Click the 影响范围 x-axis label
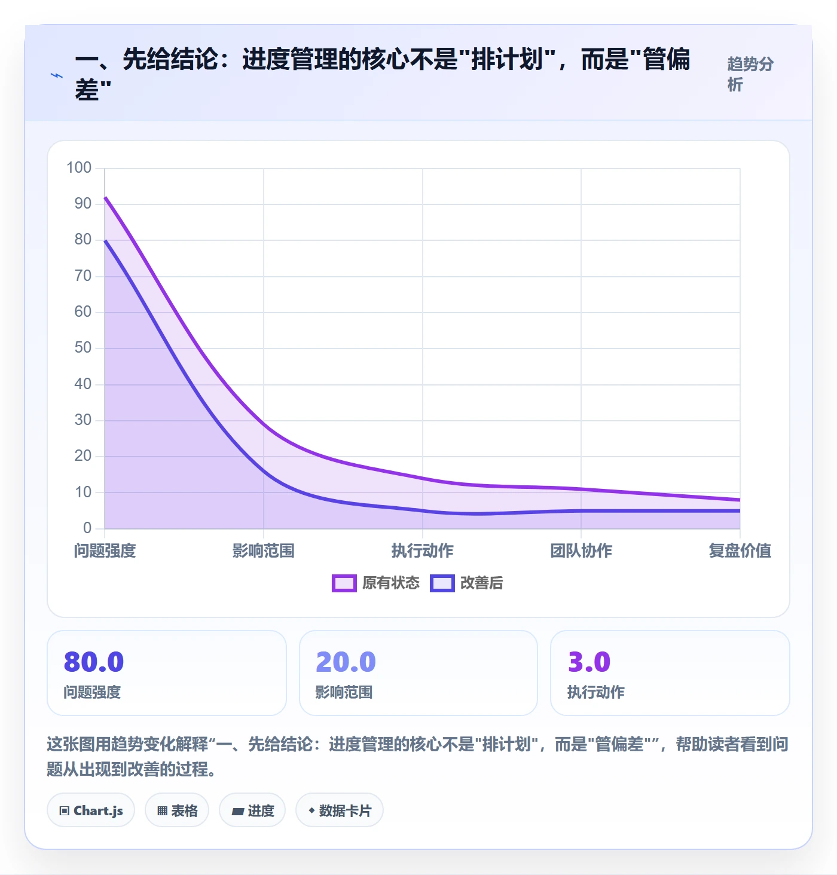837x875 pixels. click(x=264, y=550)
